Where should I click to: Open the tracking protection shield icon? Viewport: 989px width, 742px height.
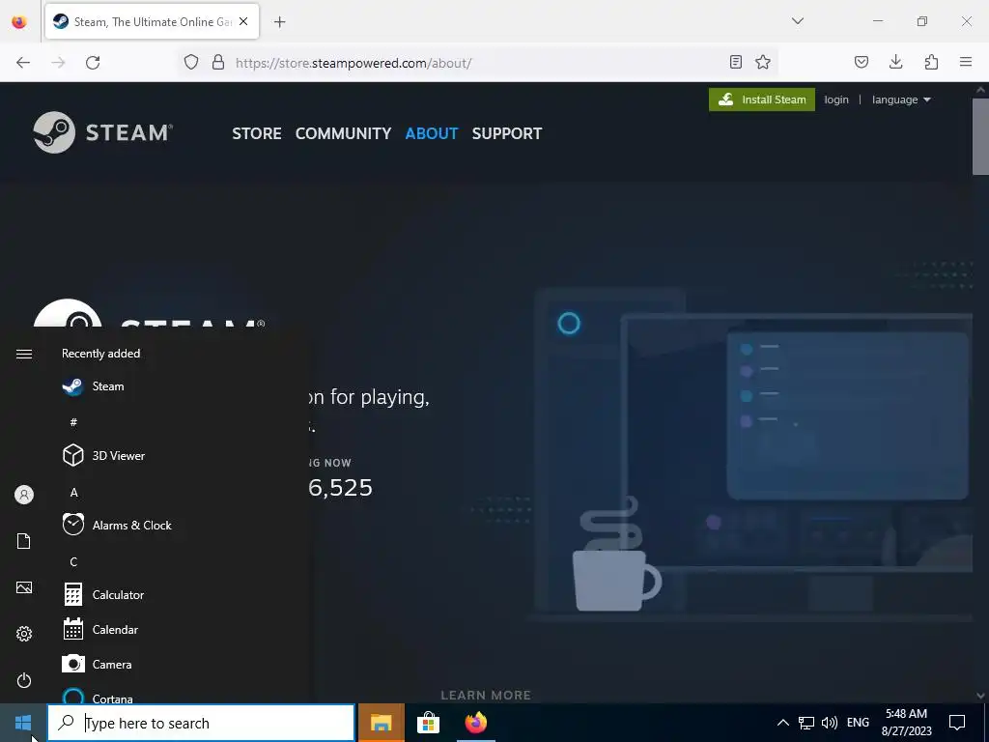point(191,63)
